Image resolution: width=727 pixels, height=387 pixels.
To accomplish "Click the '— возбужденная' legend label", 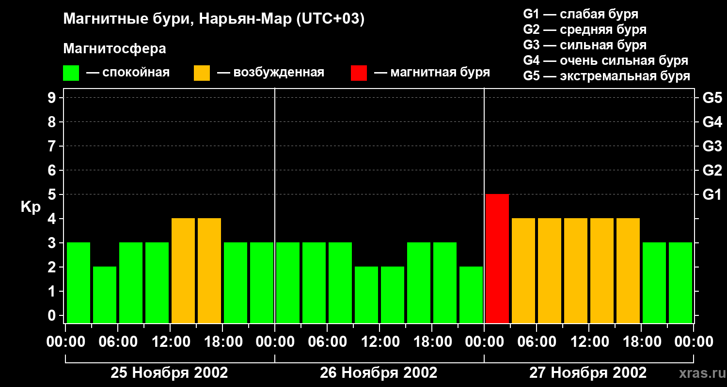I will [x=270, y=73].
